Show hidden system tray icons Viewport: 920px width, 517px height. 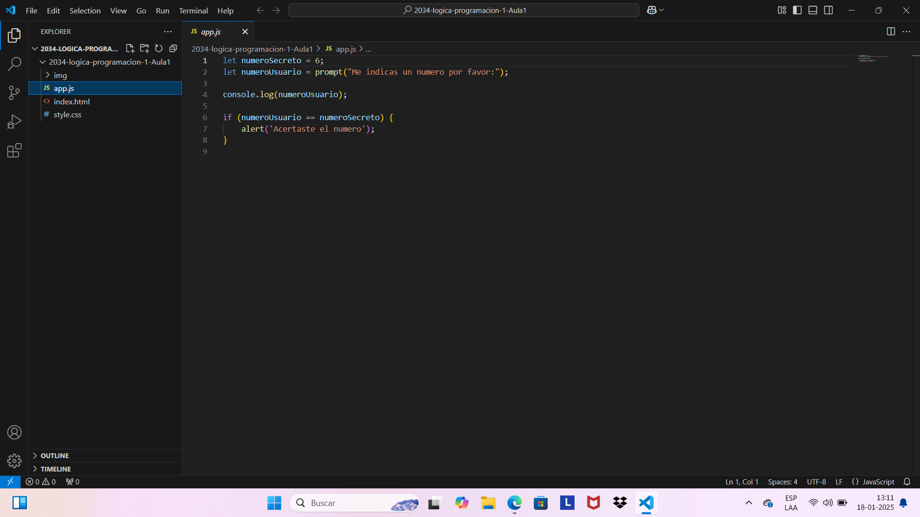coord(748,503)
